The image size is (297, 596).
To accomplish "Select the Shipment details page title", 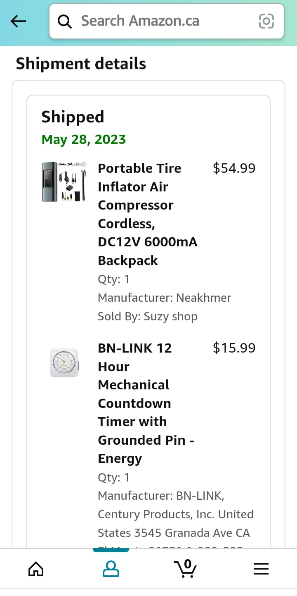I will click(81, 64).
